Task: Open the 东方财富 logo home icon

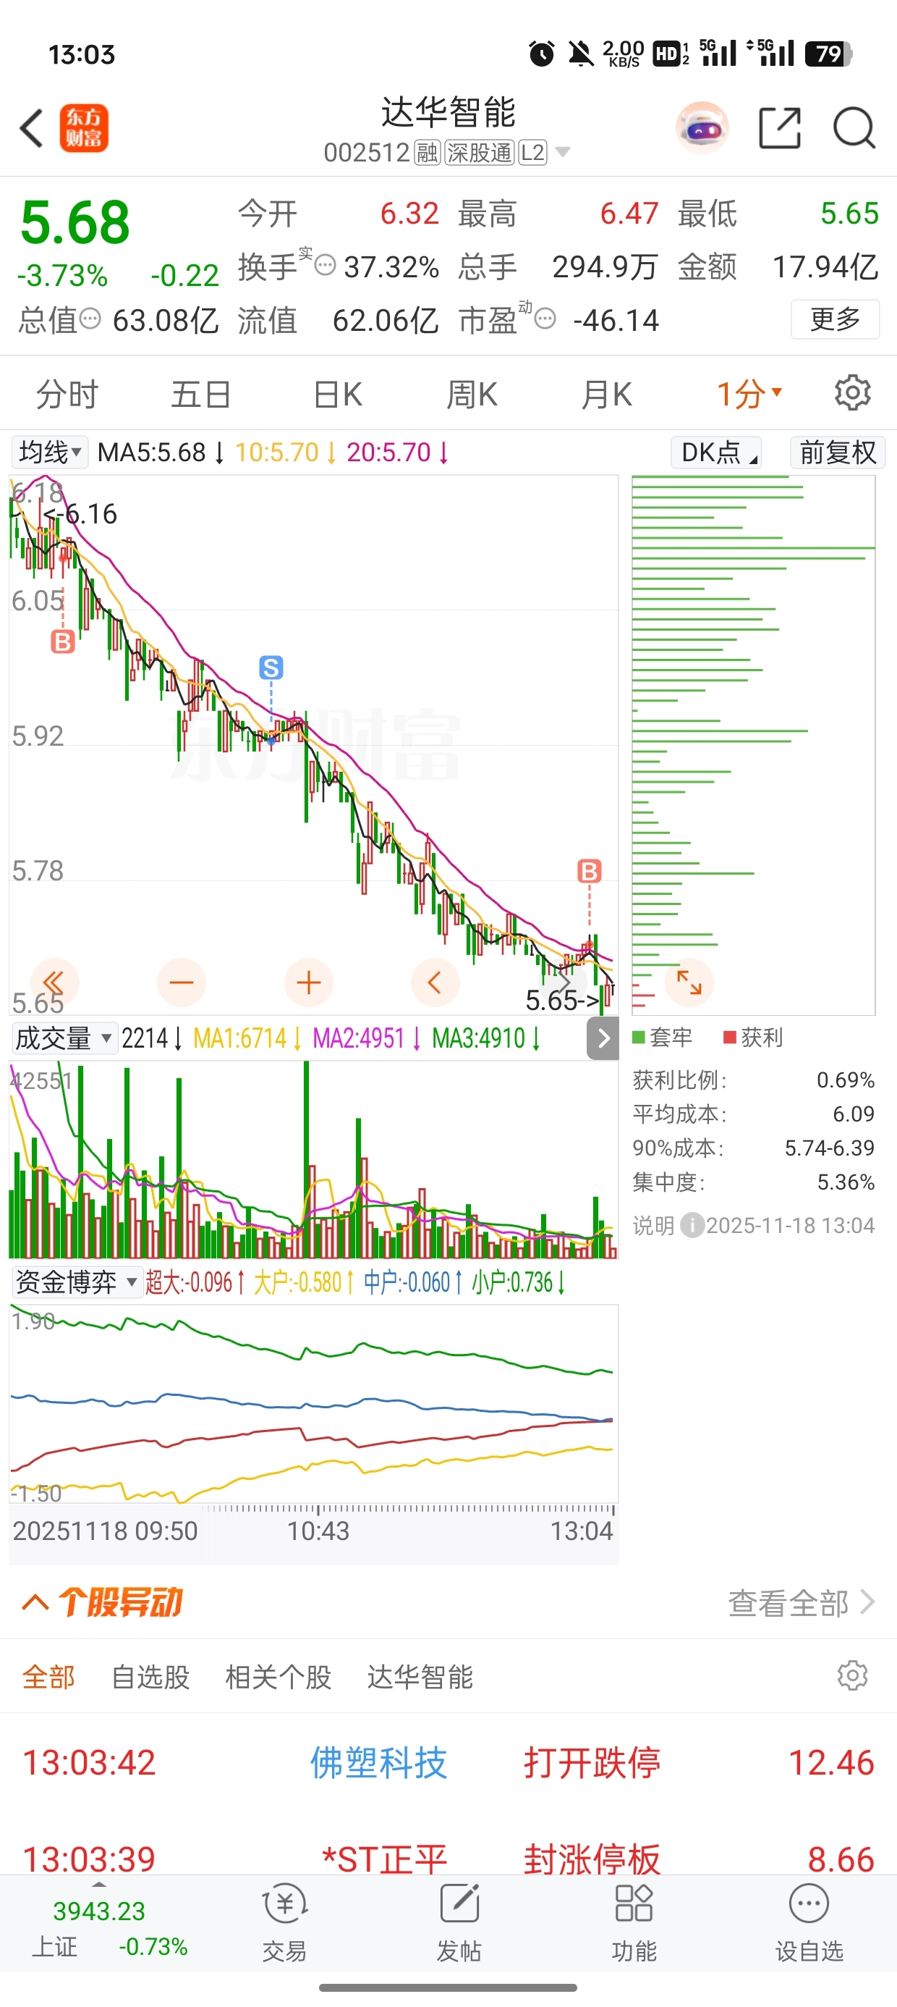Action: (84, 129)
